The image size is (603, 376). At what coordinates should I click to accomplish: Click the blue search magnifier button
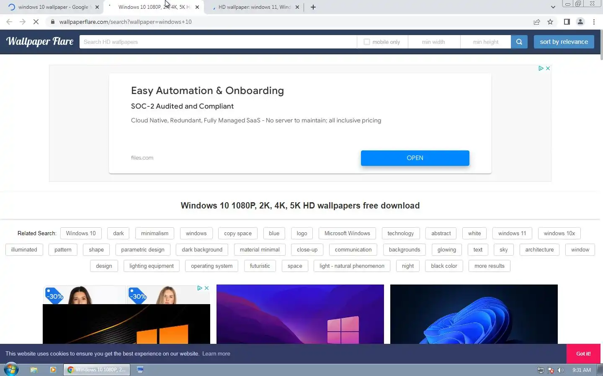tap(519, 42)
